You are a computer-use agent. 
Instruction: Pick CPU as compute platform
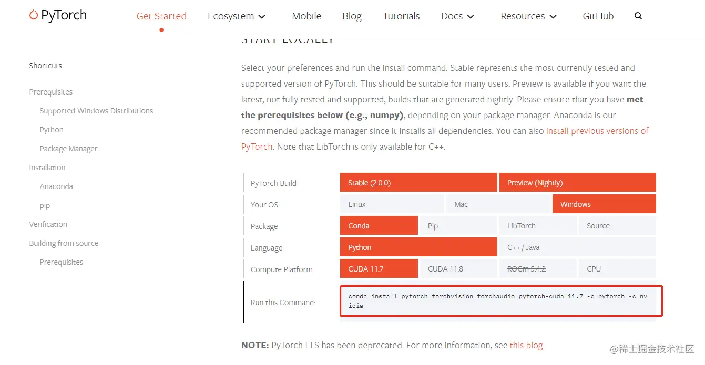point(617,269)
